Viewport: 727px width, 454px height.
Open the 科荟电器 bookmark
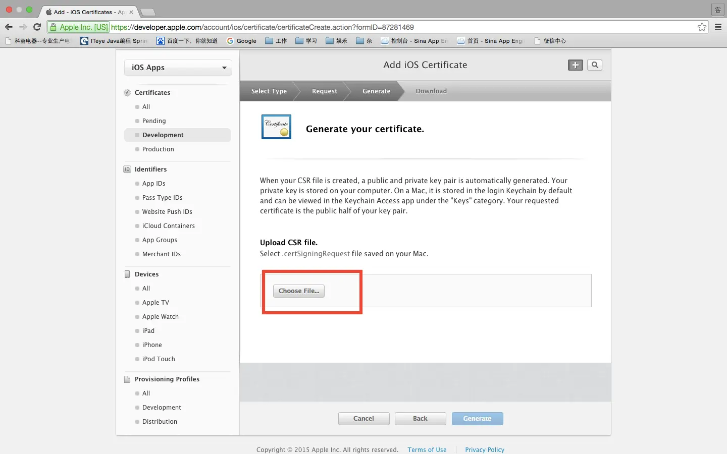(x=38, y=41)
